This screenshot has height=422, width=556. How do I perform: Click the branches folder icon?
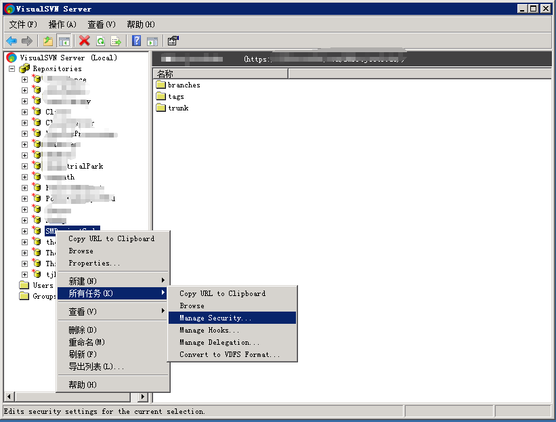(x=161, y=85)
